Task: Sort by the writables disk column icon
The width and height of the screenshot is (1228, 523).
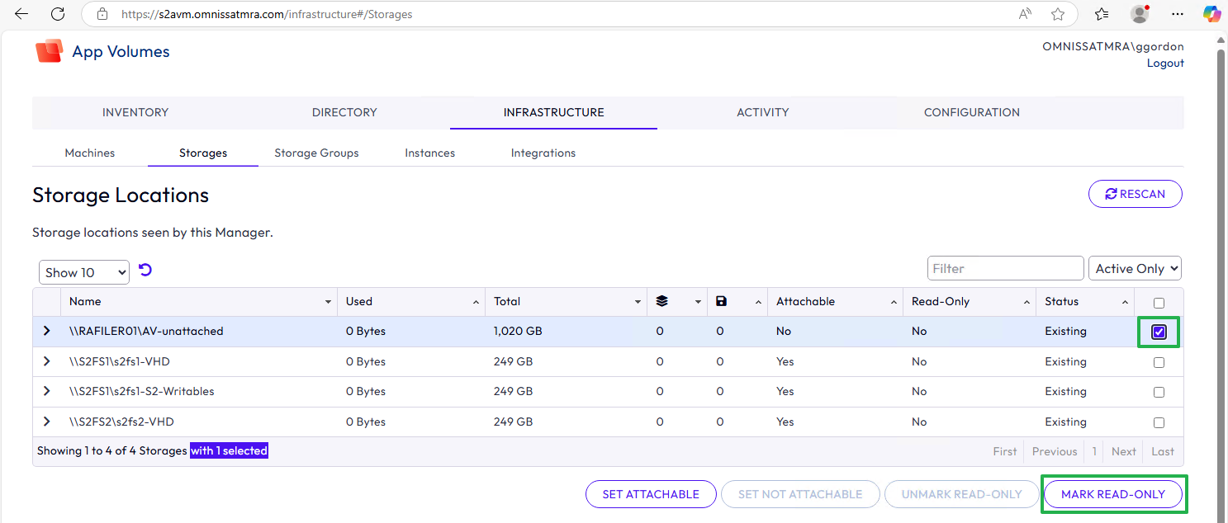Action: (x=721, y=302)
